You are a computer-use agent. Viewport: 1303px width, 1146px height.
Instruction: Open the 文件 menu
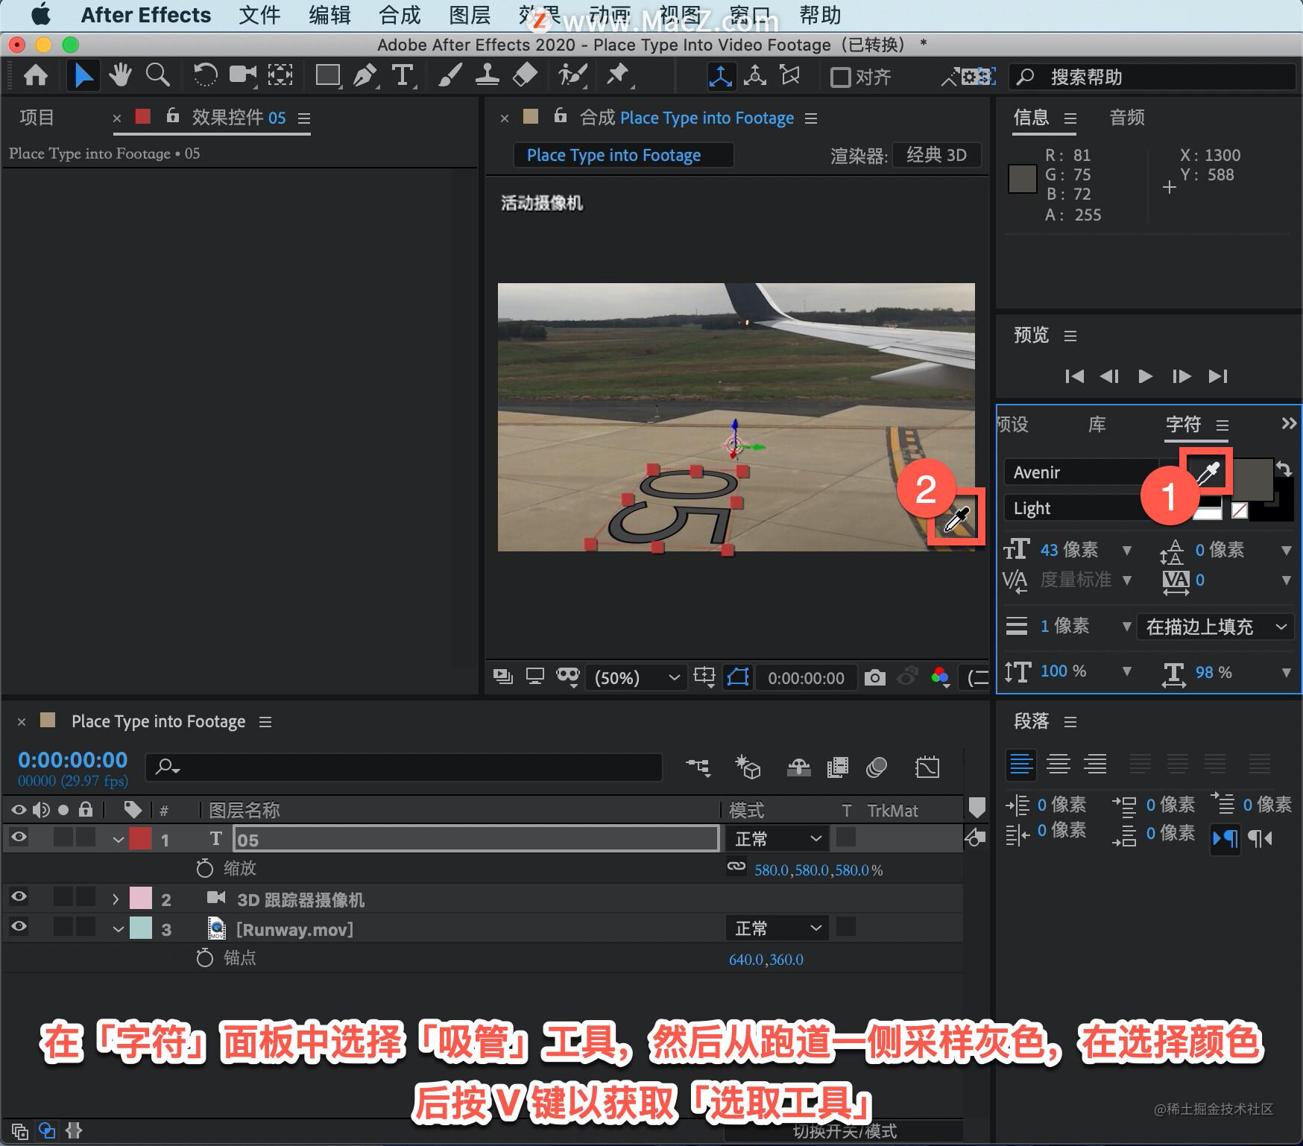click(259, 15)
